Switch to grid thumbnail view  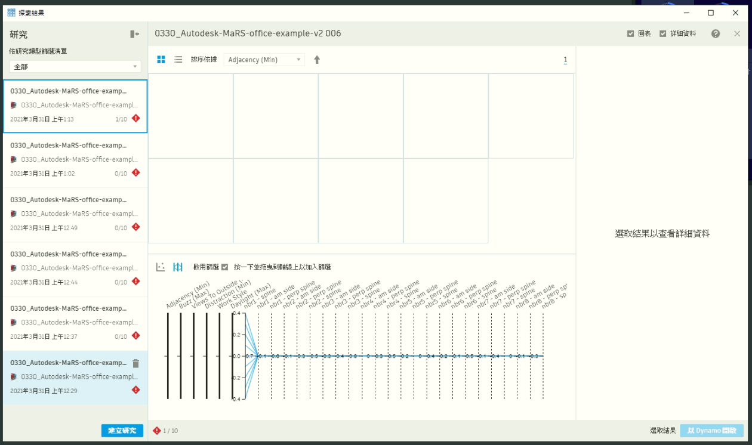161,60
